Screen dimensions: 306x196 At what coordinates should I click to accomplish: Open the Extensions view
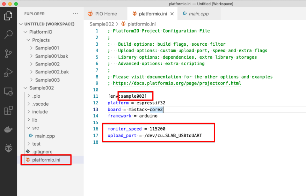[x=9, y=110]
